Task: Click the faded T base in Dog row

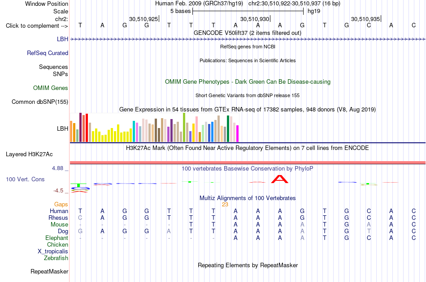Action: pyautogui.click(x=369, y=231)
